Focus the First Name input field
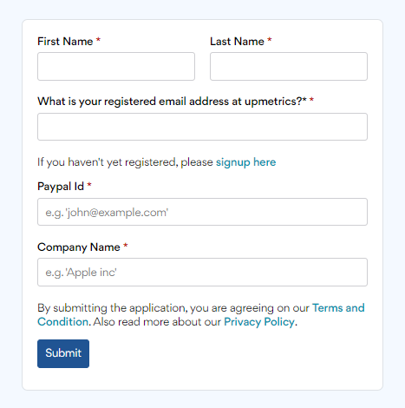Image resolution: width=405 pixels, height=408 pixels. tap(116, 66)
